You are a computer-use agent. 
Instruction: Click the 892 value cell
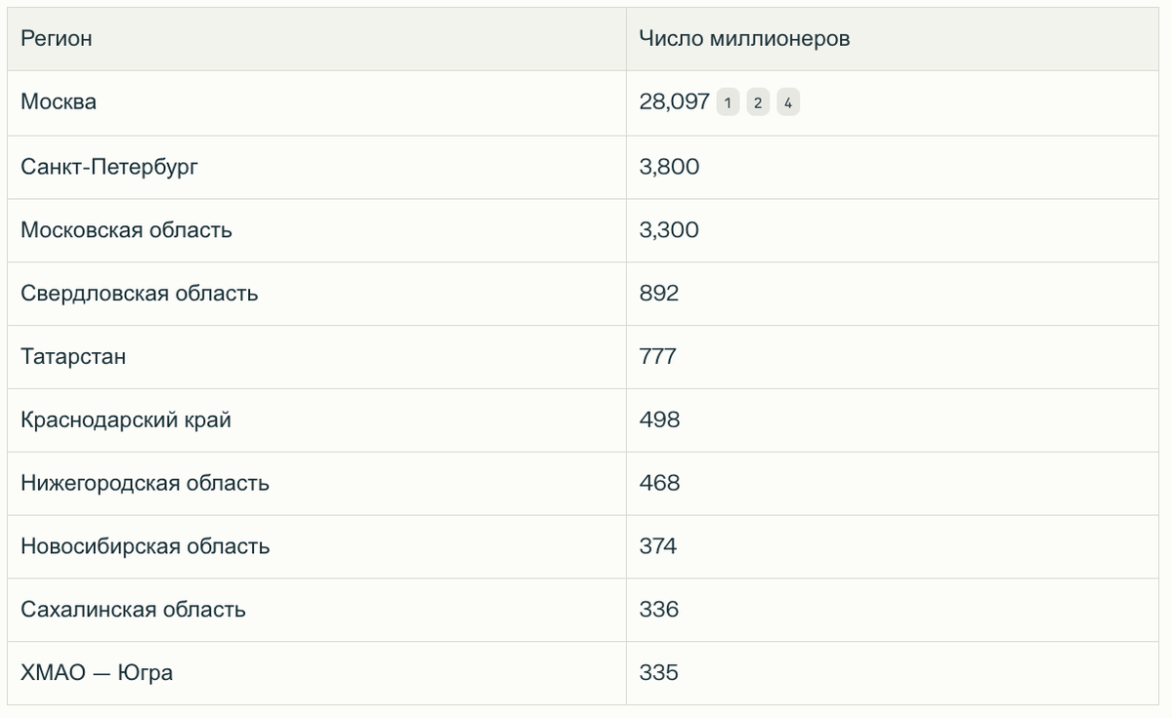[x=659, y=294]
